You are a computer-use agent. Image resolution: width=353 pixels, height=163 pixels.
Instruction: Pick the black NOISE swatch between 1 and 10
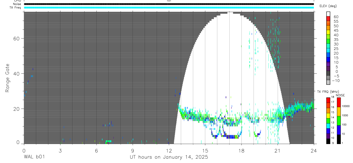[339, 139]
